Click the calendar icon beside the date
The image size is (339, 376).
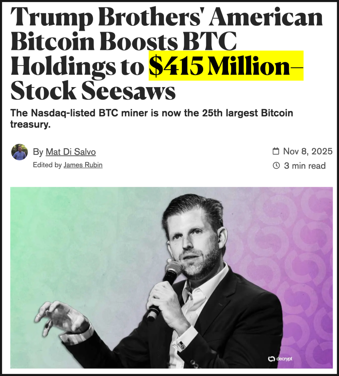point(276,151)
